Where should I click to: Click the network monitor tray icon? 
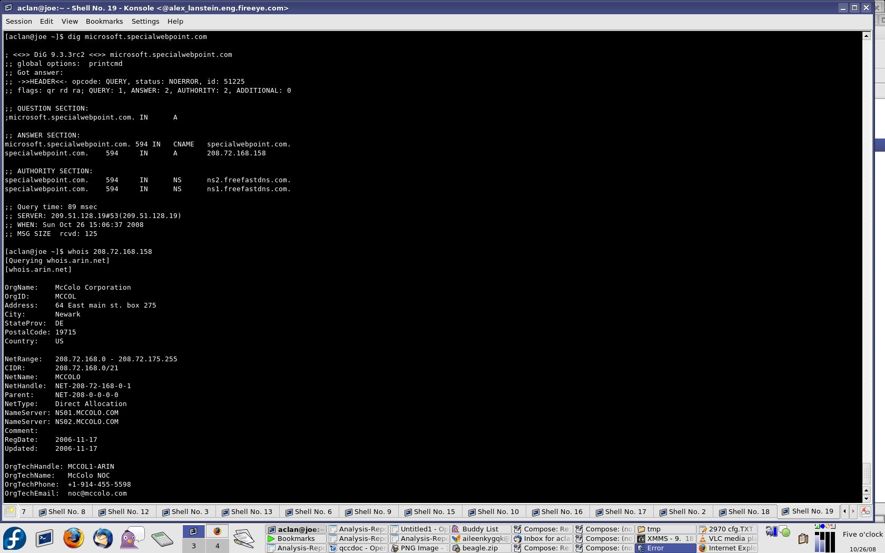(771, 532)
